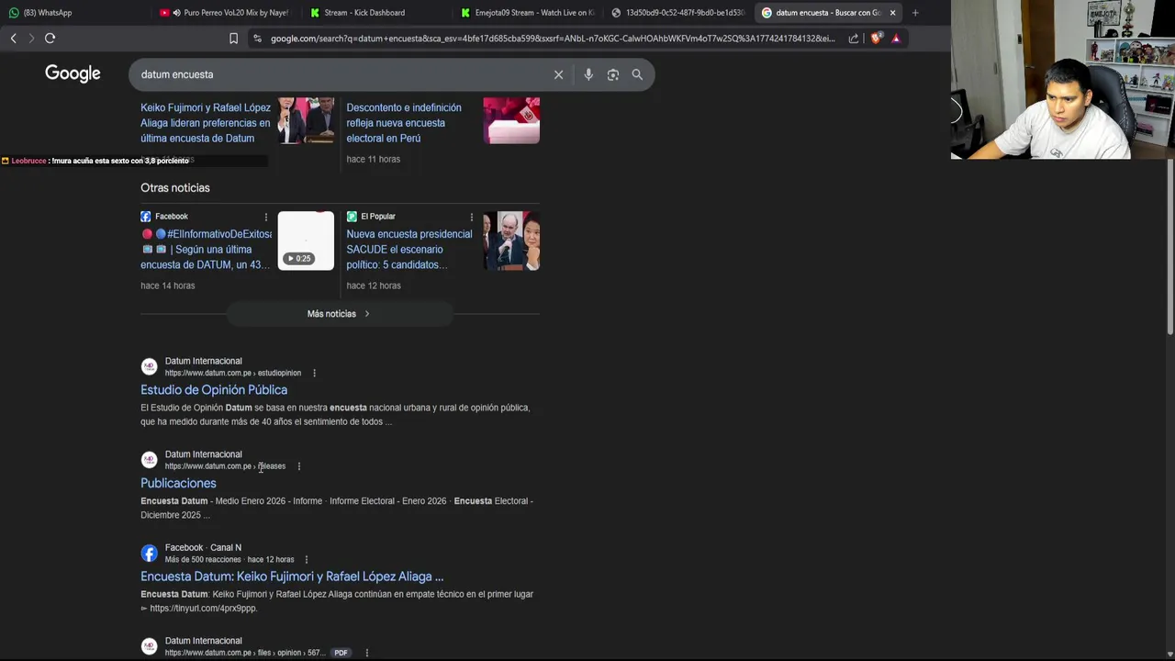Click the tinyurl.com/4prx9ppp text
This screenshot has height=661, width=1175.
[x=203, y=608]
